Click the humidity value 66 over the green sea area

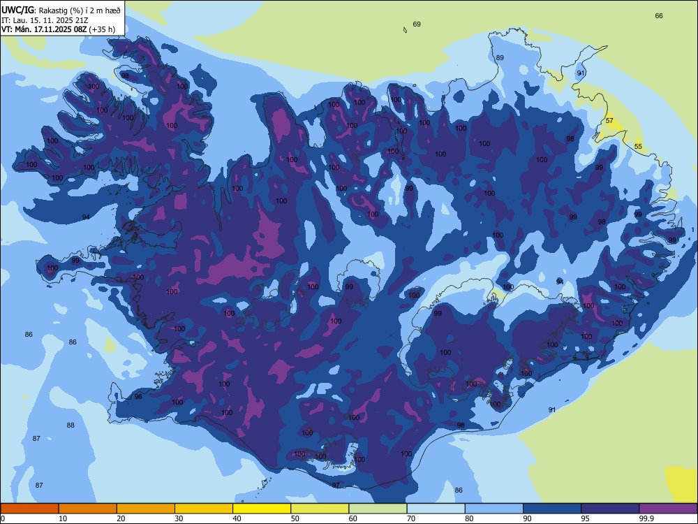pyautogui.click(x=659, y=15)
